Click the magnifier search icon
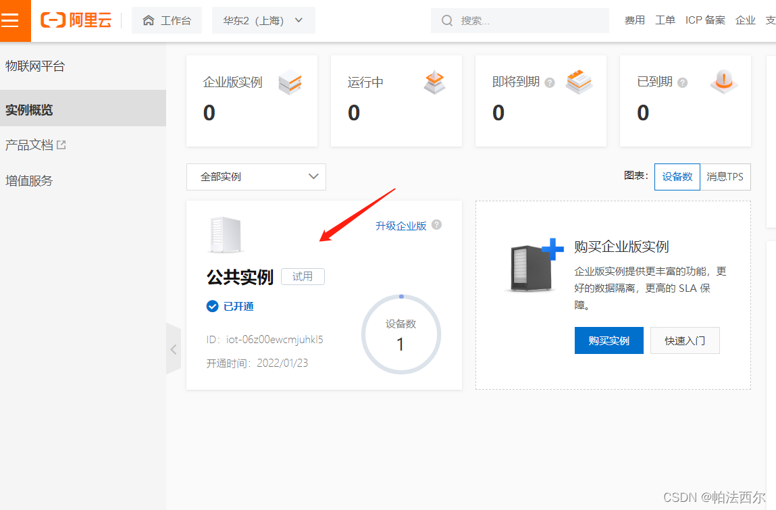The height and width of the screenshot is (510, 776). click(x=447, y=20)
